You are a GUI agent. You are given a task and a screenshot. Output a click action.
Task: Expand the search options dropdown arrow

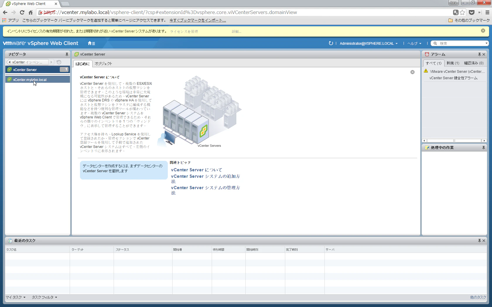[x=486, y=43]
